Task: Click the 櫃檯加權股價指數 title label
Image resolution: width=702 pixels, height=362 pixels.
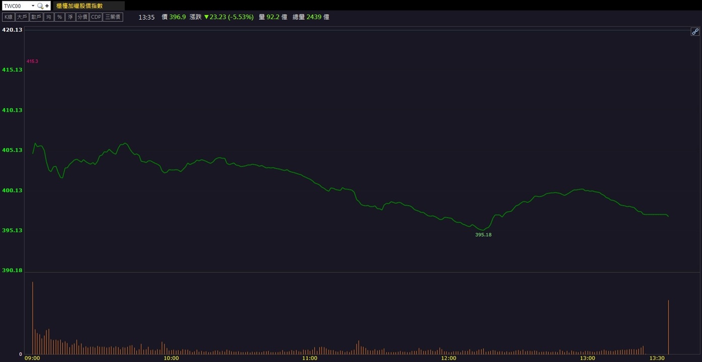Action: point(79,6)
